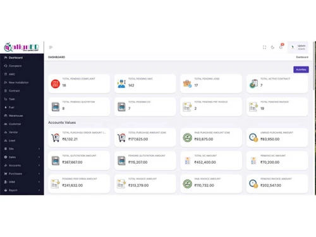Click the Total Pending Quotation icon
This screenshot has height=237, width=316.
[56, 107]
